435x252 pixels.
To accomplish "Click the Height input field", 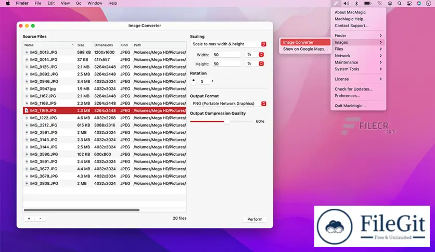I will [226, 64].
